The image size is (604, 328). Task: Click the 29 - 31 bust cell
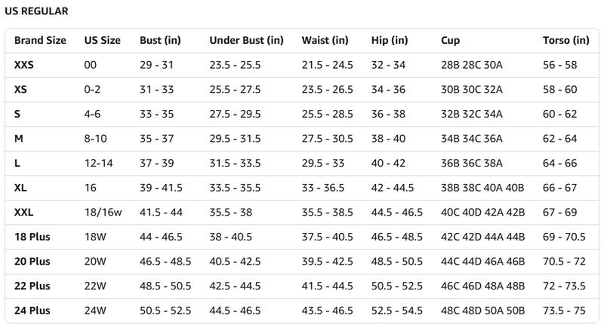tap(157, 65)
